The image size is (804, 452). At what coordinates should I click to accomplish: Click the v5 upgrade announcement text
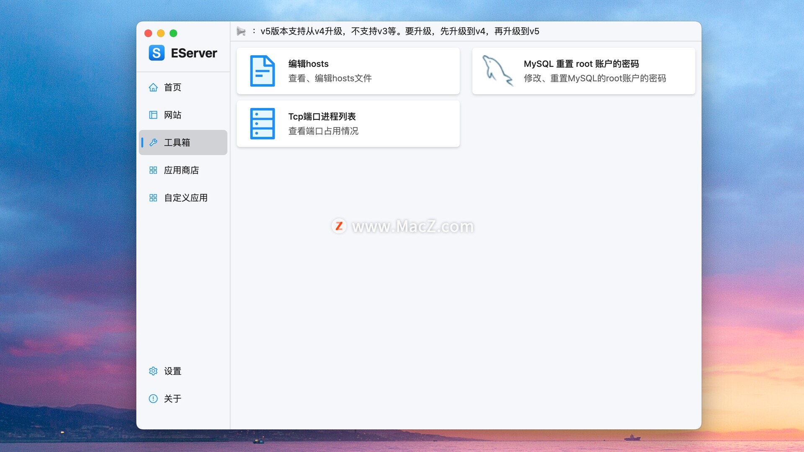(x=399, y=31)
